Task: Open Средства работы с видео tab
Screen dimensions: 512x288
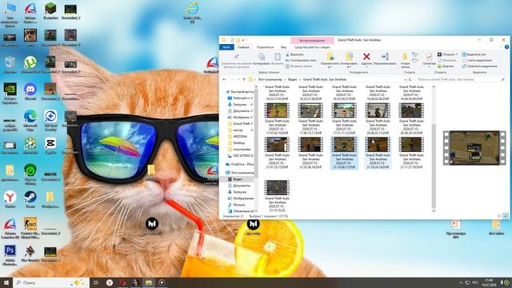Action: click(312, 47)
